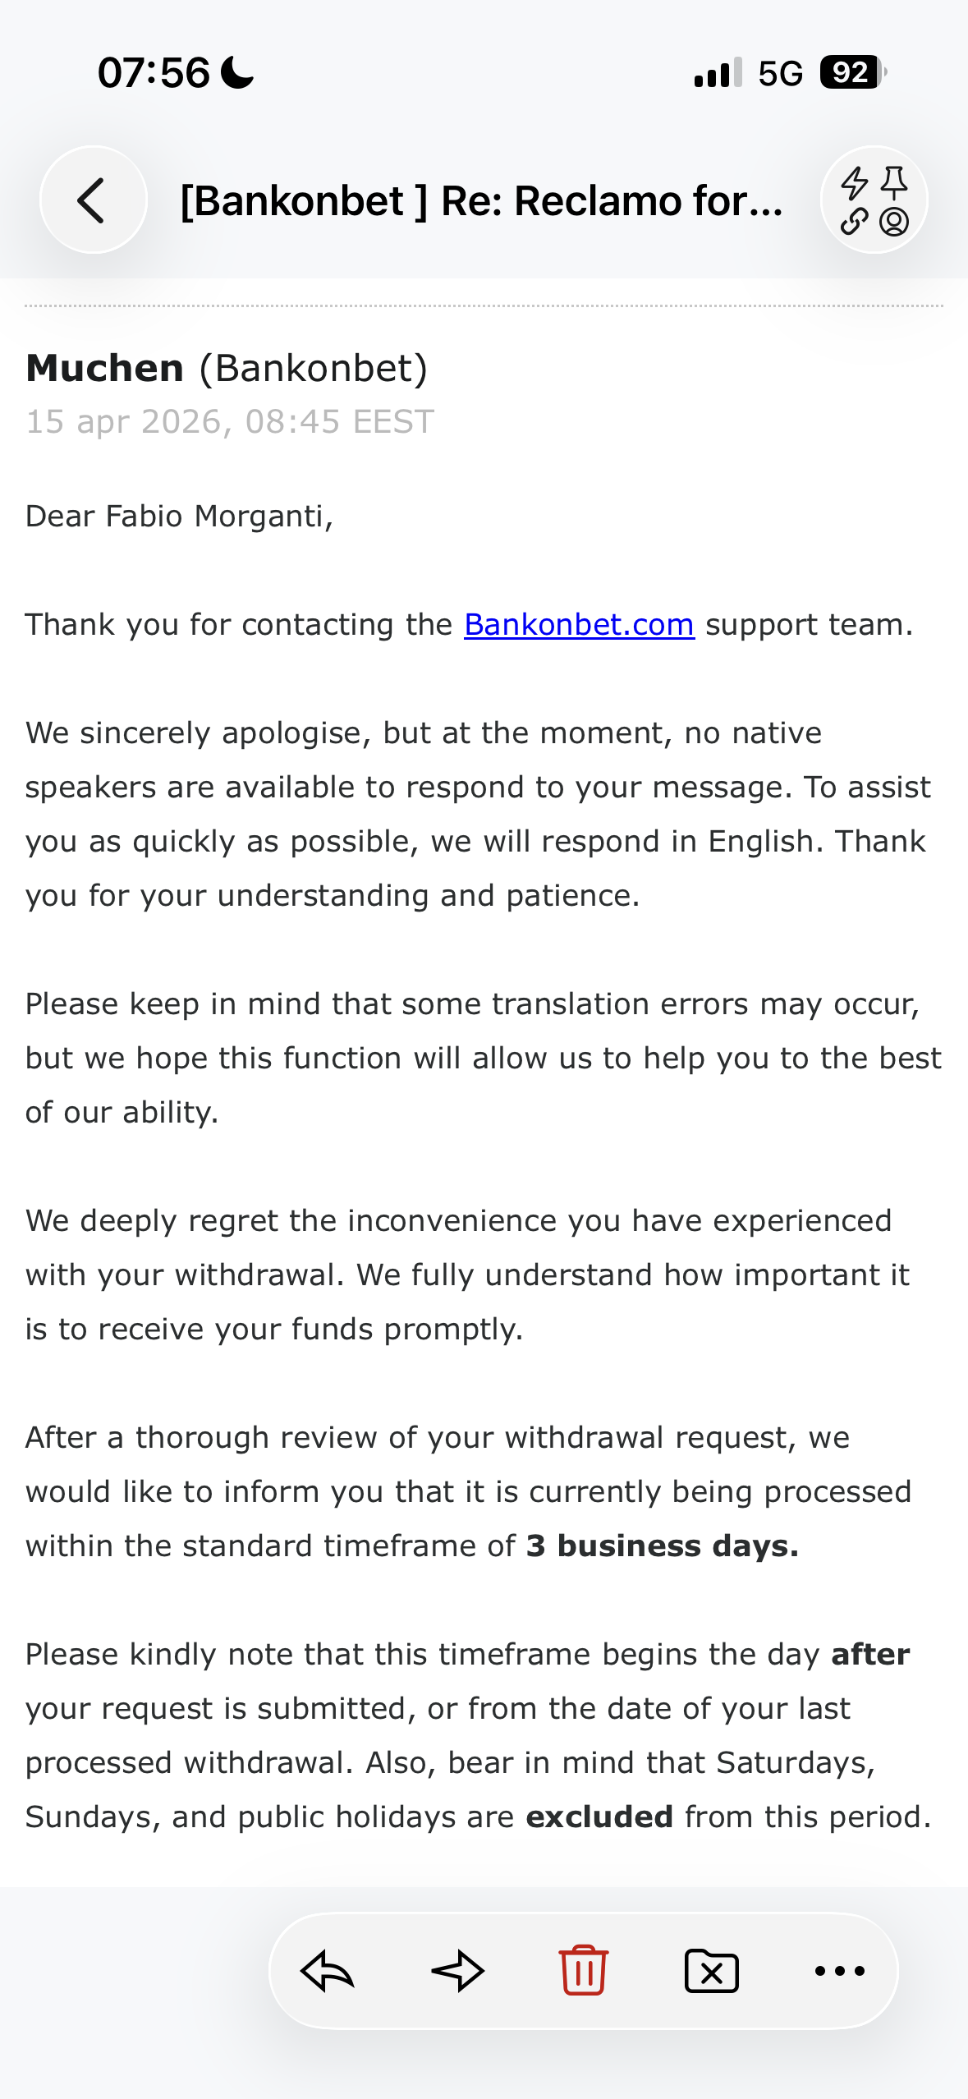This screenshot has height=2099, width=968.
Task: Tap sender name Muchen
Action: pos(105,368)
